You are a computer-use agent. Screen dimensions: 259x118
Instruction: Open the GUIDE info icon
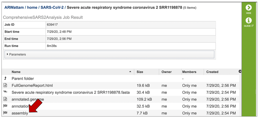pyautogui.click(x=248, y=21)
